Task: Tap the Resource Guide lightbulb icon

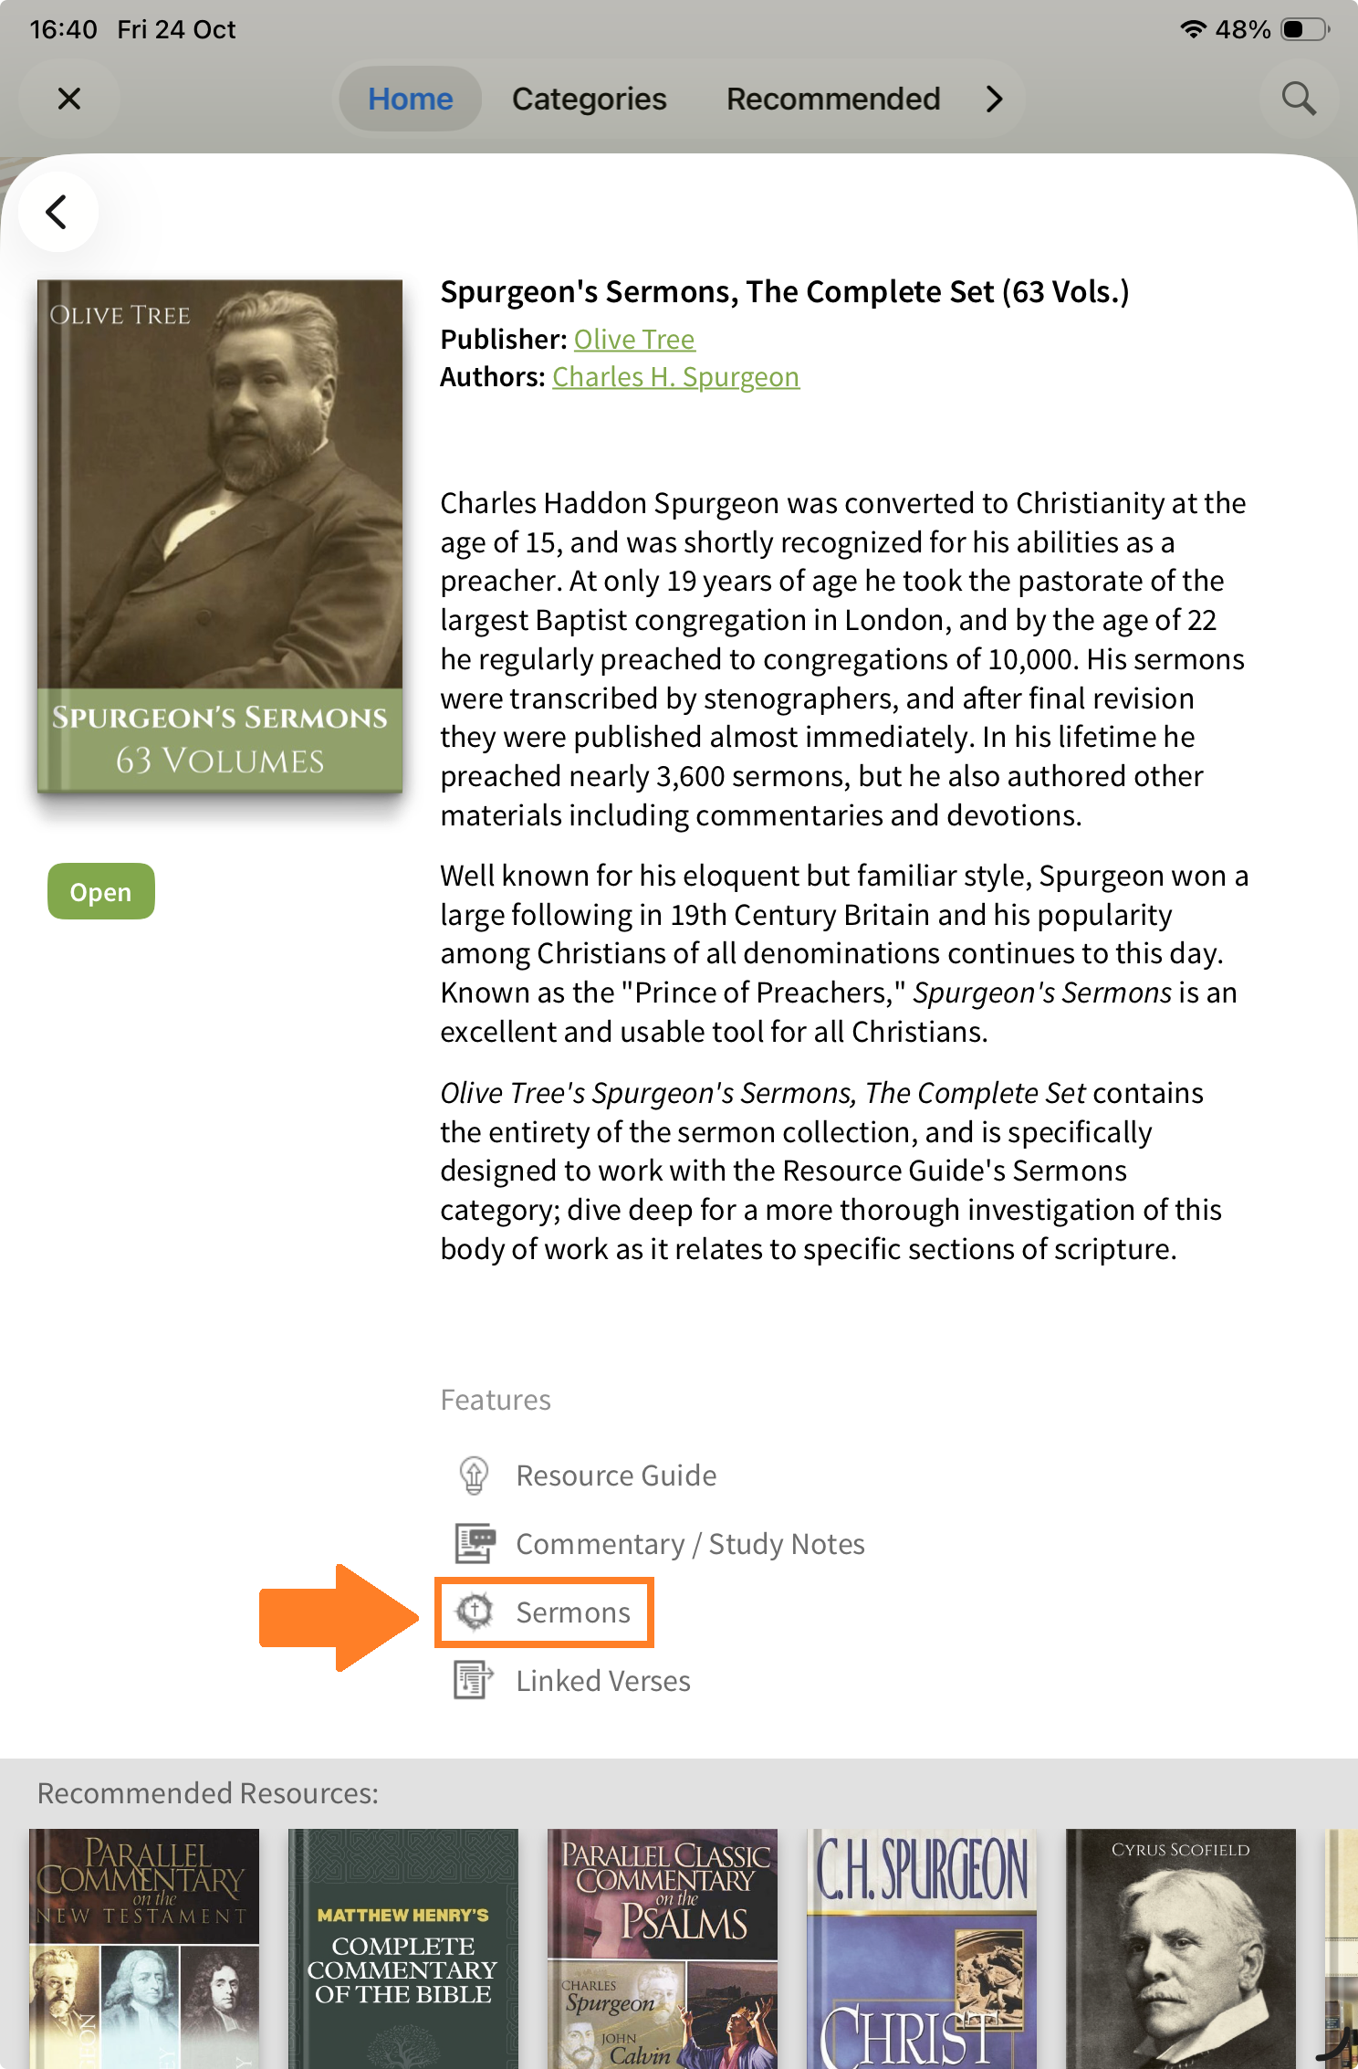Action: coord(474,1476)
